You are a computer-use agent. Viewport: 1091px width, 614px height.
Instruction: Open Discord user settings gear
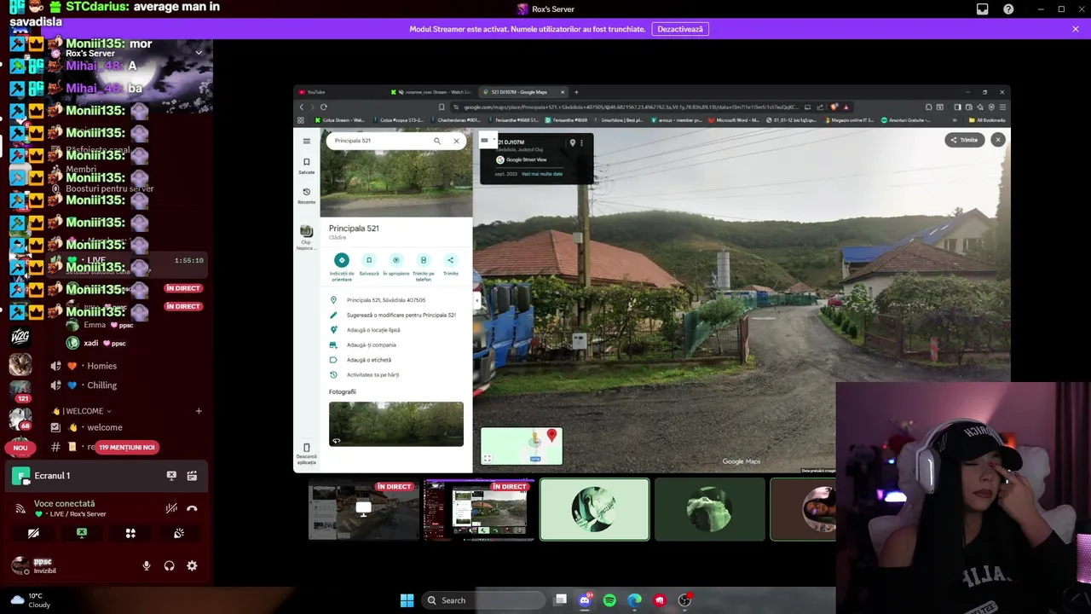(192, 565)
